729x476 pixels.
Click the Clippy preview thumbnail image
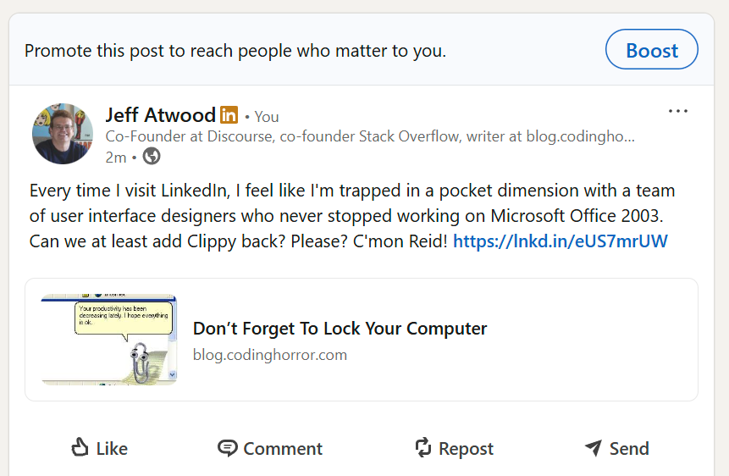point(109,340)
